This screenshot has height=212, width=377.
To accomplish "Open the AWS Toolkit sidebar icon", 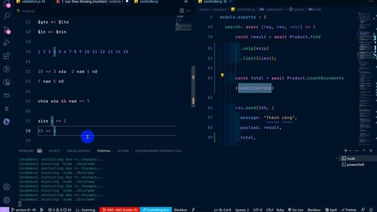I will pos(6,95).
